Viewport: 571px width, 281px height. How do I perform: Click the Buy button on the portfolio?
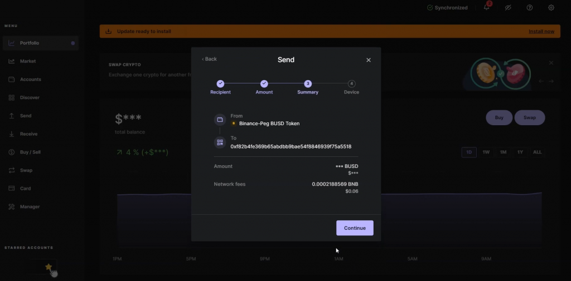(x=499, y=118)
